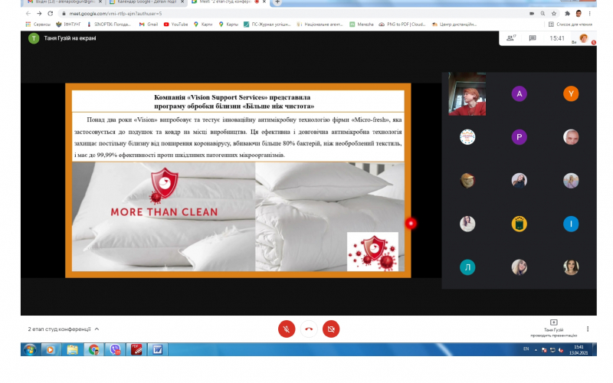Click the 'Таня Гузій проводить презентацію' present button
613x383 pixels.
pyautogui.click(x=553, y=329)
